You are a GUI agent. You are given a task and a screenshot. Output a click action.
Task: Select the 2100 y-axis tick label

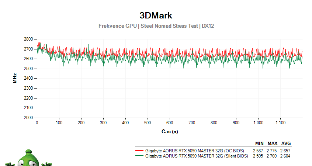point(28,108)
